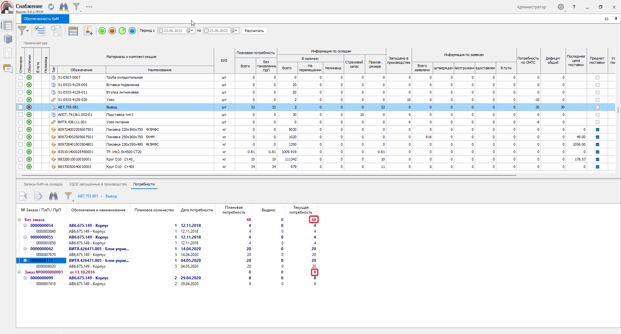Click the warehouse shelves icon in toolbar
This screenshot has height=334, width=621.
[73, 31]
